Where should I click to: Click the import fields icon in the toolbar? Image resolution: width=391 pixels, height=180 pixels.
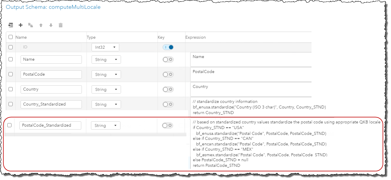click(11, 25)
